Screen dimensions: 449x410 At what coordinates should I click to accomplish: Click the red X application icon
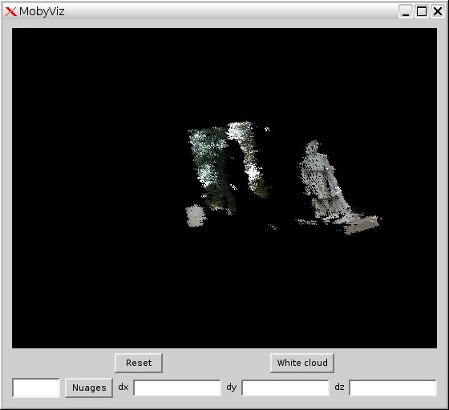[x=11, y=12]
